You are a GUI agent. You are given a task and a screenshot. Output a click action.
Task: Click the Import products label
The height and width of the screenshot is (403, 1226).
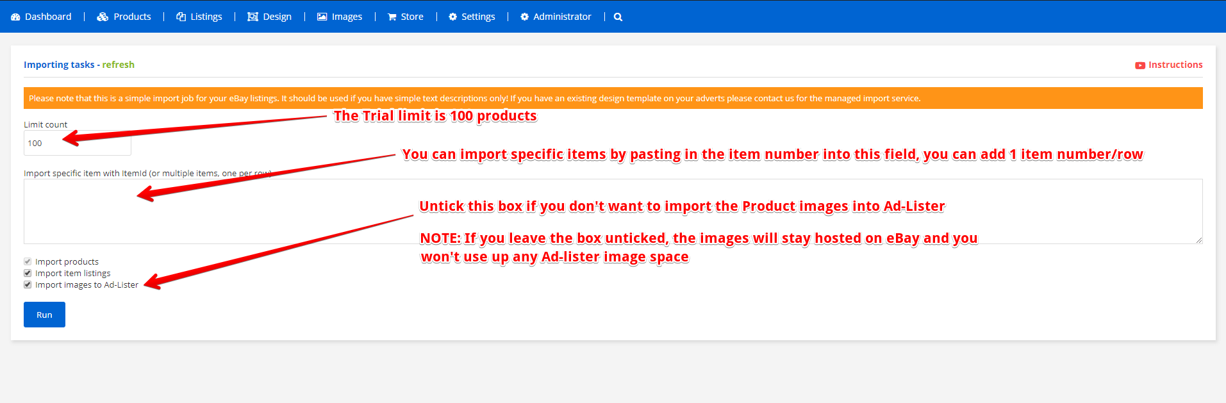pos(67,261)
